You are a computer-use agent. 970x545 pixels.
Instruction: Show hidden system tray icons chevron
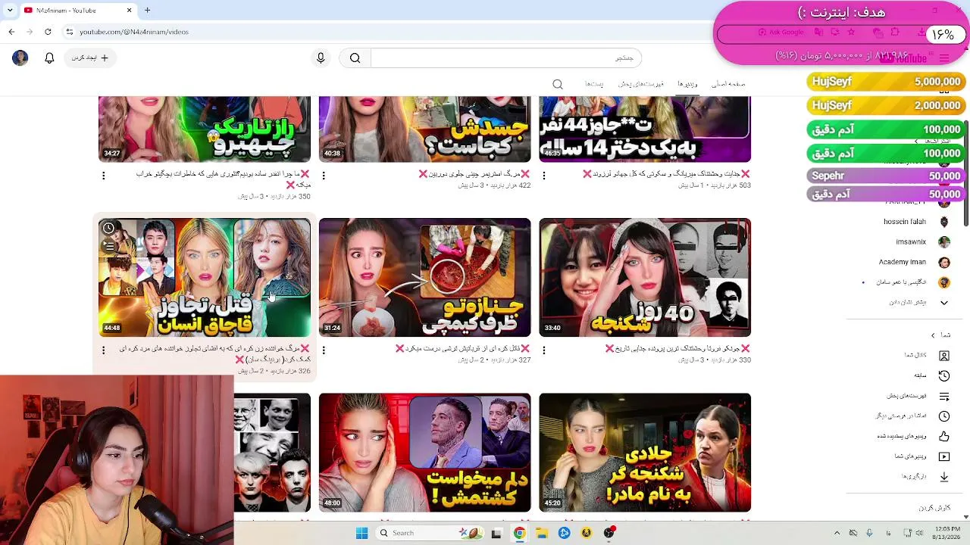point(837,533)
